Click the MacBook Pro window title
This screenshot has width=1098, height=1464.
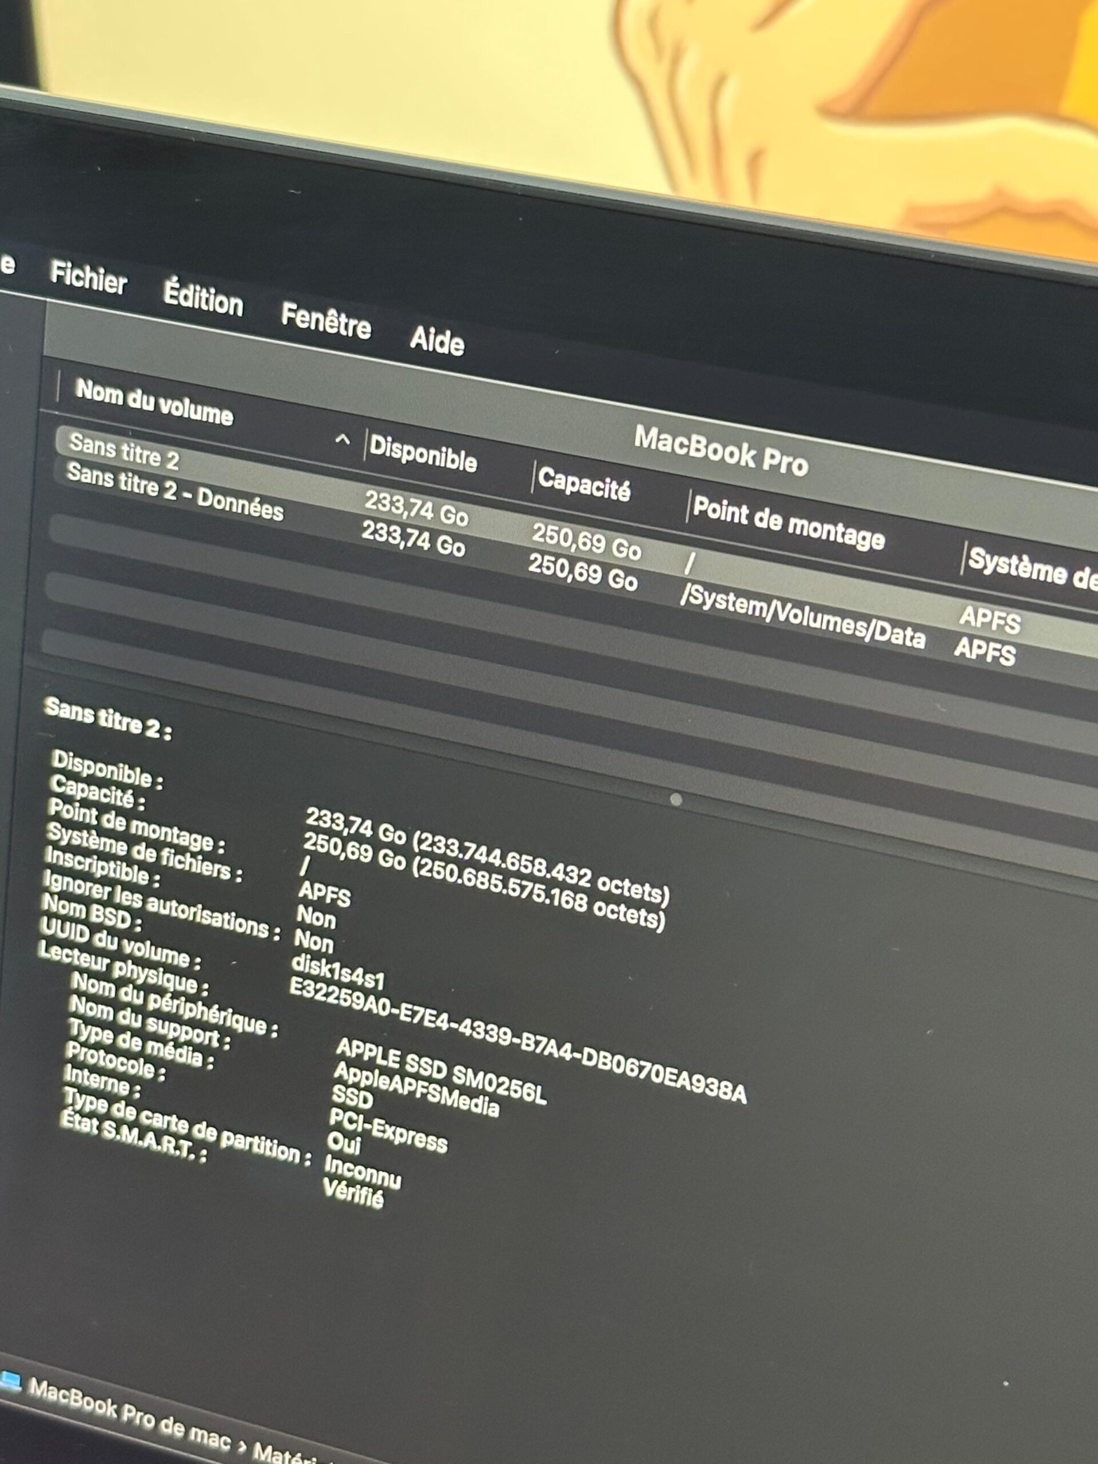click(721, 450)
